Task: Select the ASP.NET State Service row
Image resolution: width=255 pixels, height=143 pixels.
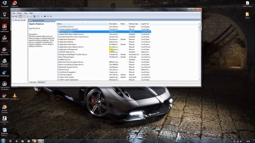Action: (x=104, y=52)
